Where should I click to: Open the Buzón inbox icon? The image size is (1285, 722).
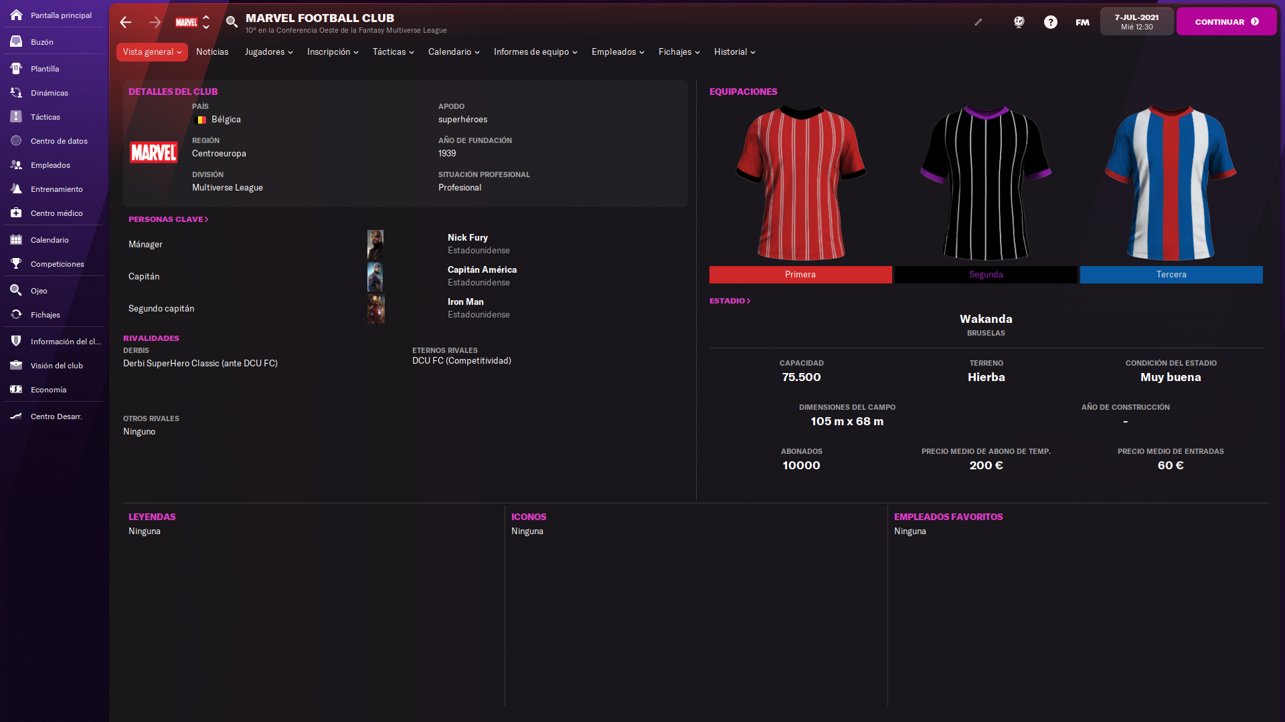coord(16,41)
